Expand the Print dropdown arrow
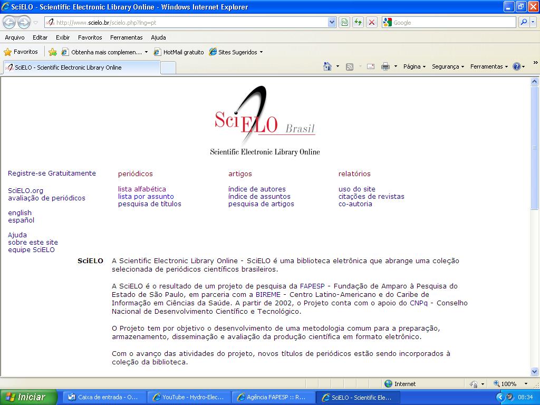This screenshot has height=405, width=540. [x=396, y=66]
